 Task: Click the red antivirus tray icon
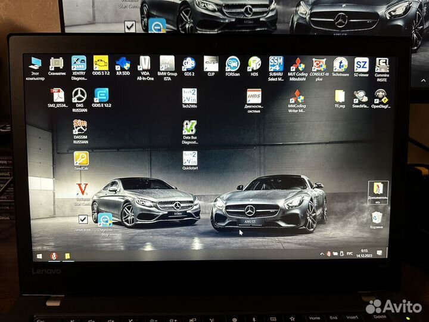(x=328, y=254)
